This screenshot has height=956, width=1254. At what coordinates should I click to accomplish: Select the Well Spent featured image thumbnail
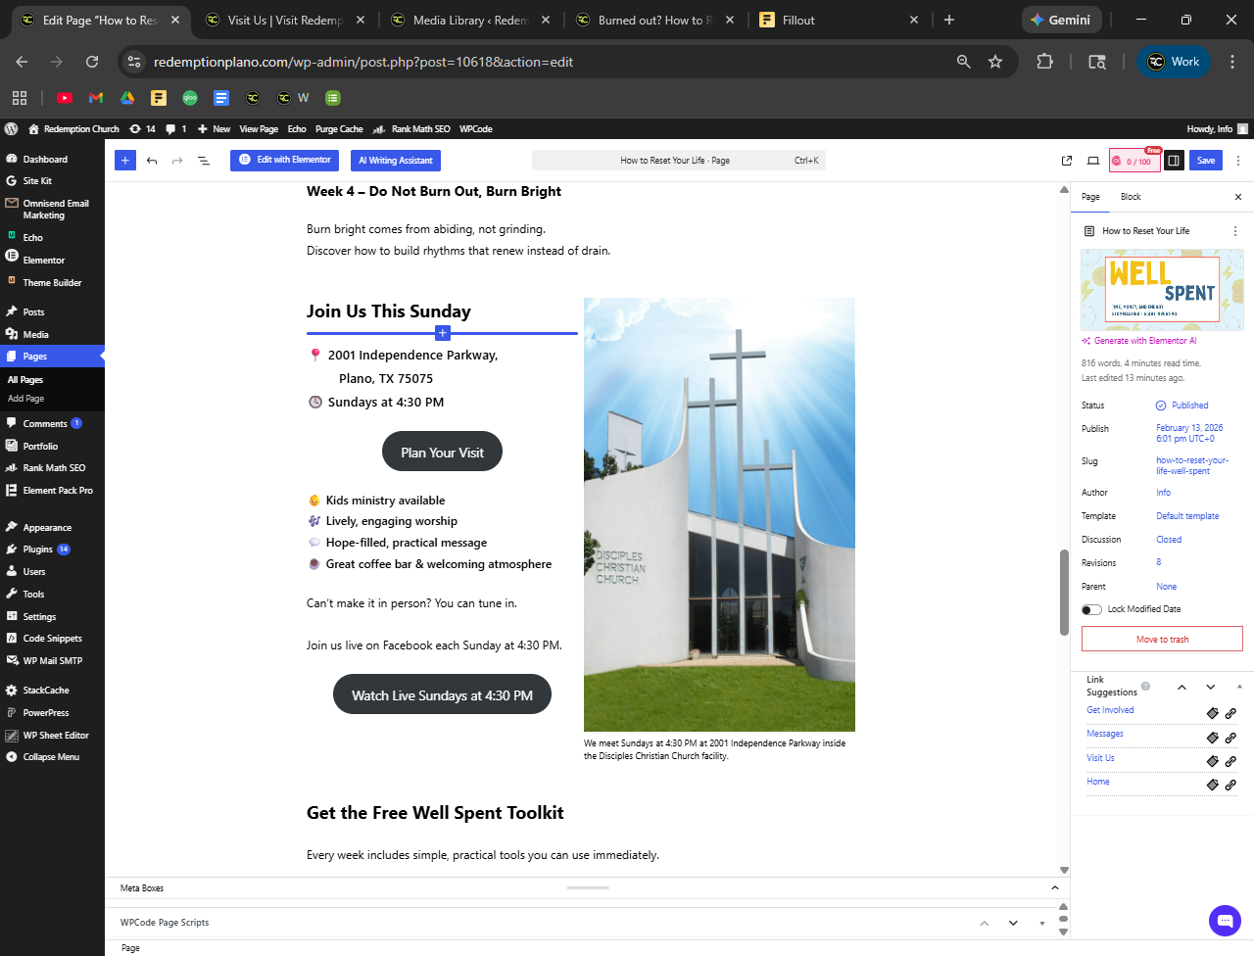1162,289
